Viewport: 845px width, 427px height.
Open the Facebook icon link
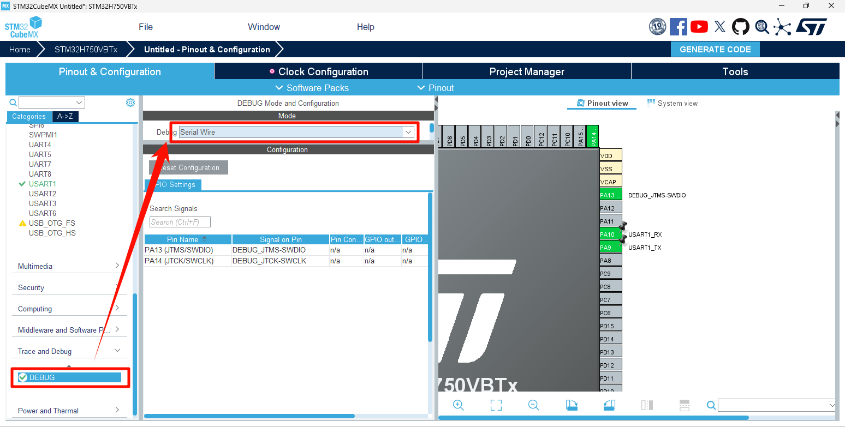[x=679, y=27]
